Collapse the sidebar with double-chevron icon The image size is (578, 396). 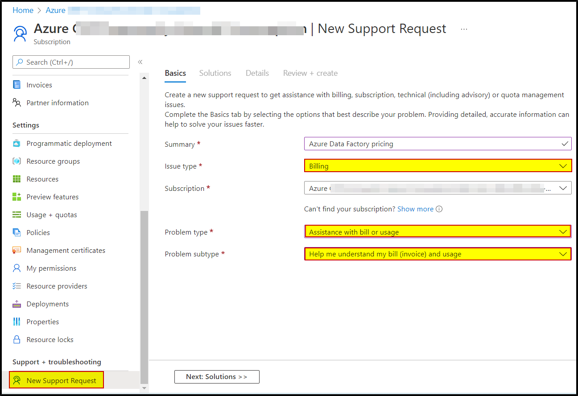(x=140, y=62)
